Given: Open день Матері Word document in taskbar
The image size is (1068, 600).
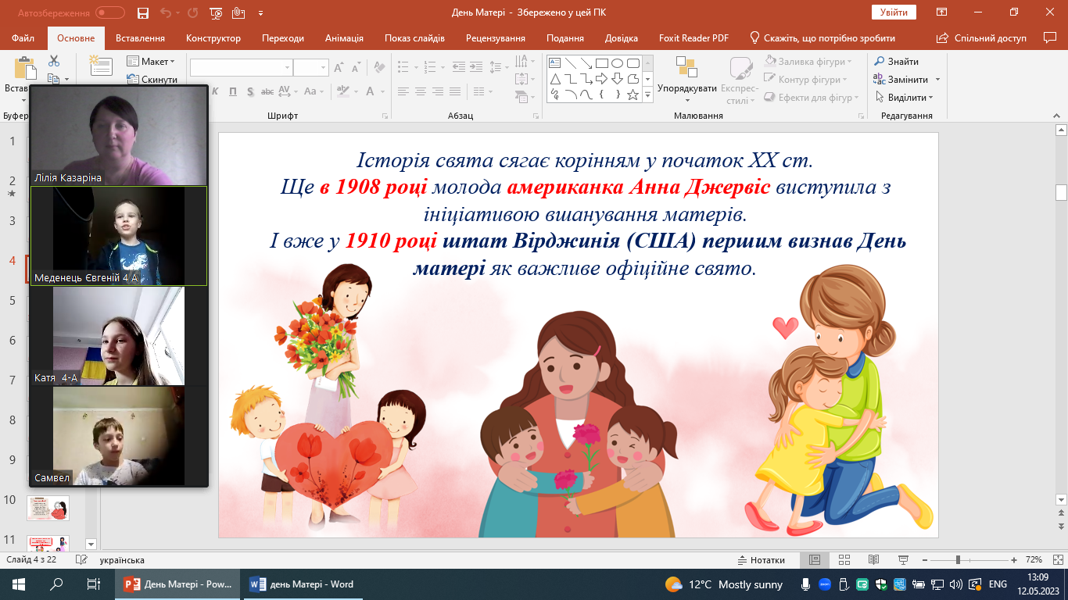Looking at the screenshot, I should pos(302,584).
